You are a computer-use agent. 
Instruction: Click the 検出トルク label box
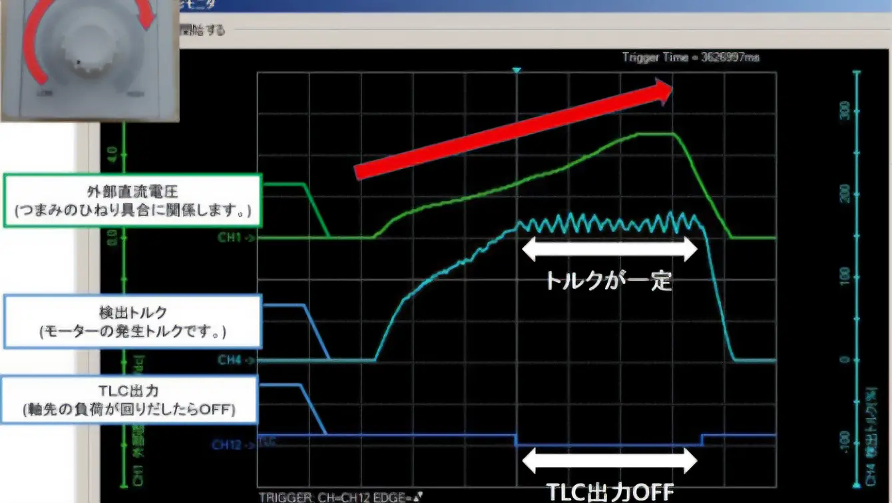point(132,322)
